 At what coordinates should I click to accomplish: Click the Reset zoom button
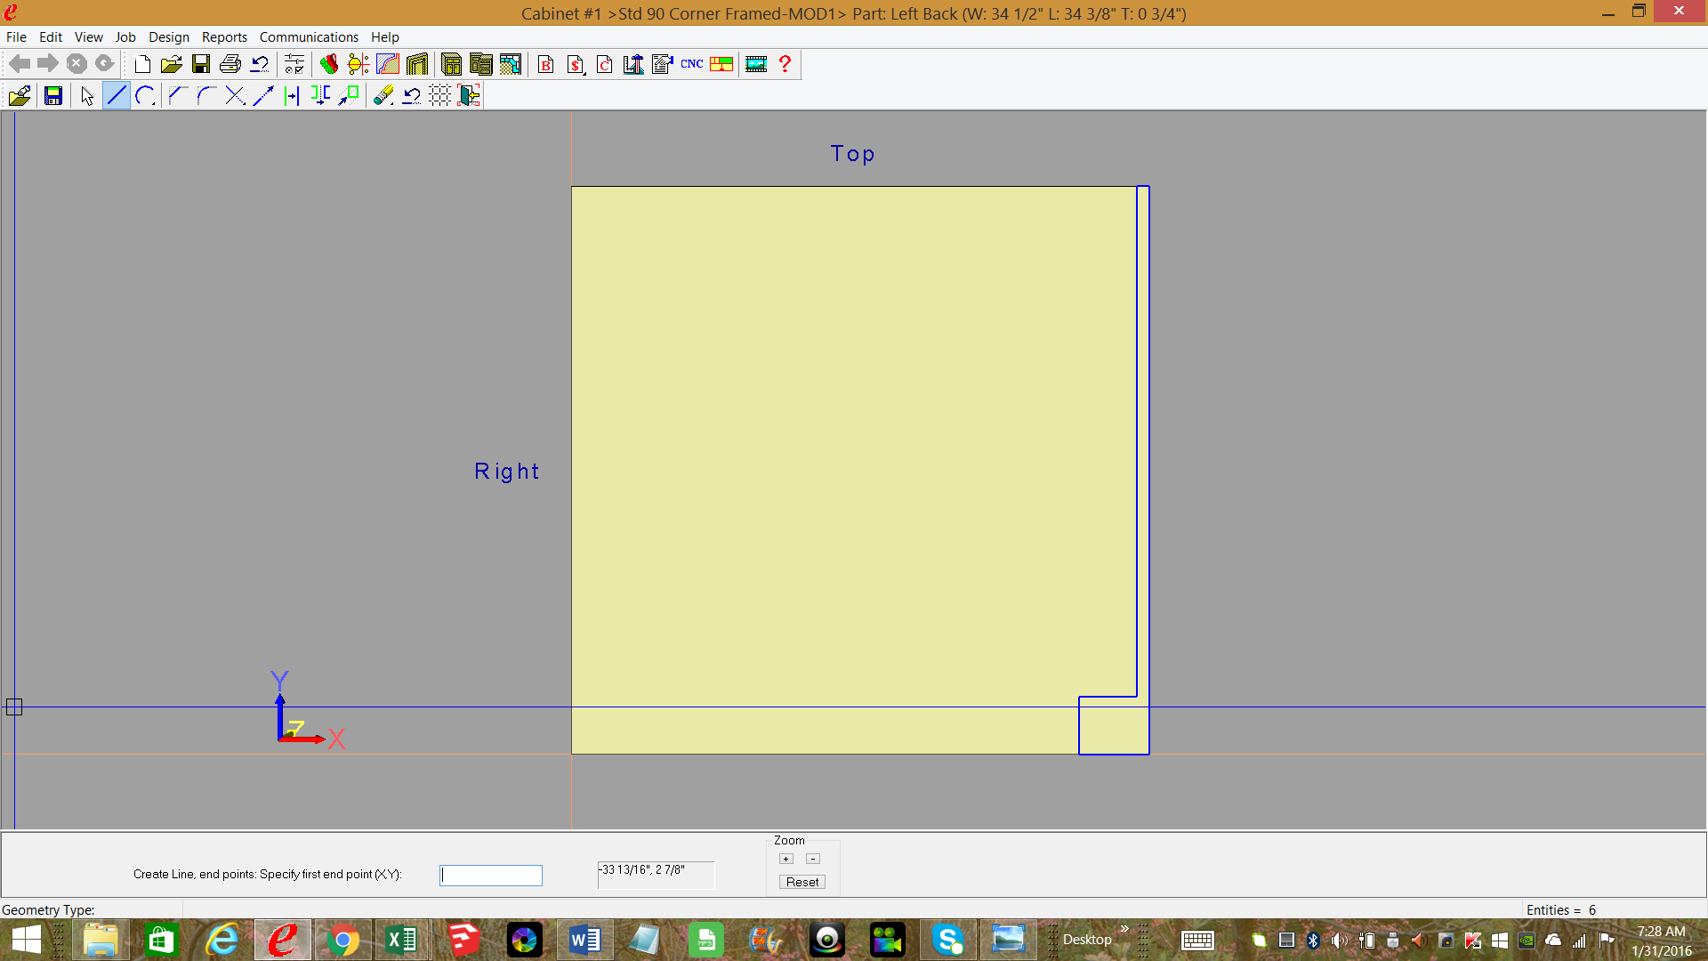[802, 882]
